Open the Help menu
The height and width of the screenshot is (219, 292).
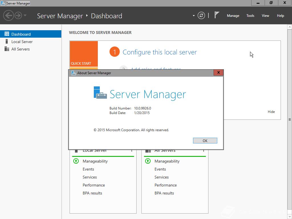[281, 16]
